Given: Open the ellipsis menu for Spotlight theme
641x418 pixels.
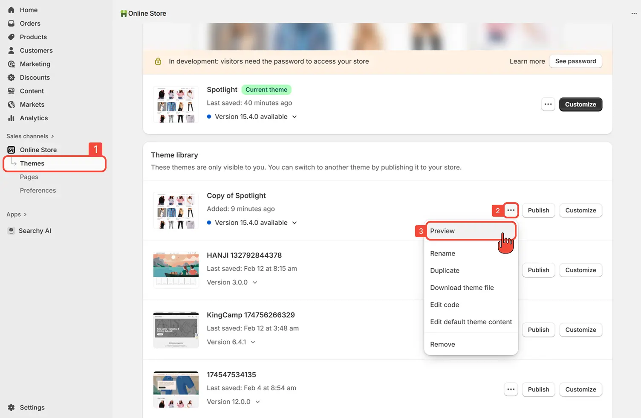Looking at the screenshot, I should (548, 104).
